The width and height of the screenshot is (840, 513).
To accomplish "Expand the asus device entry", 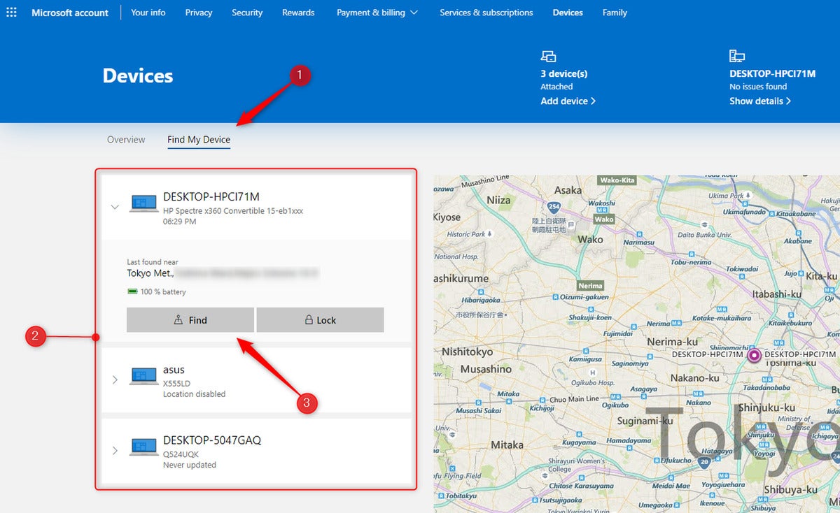I will (115, 380).
